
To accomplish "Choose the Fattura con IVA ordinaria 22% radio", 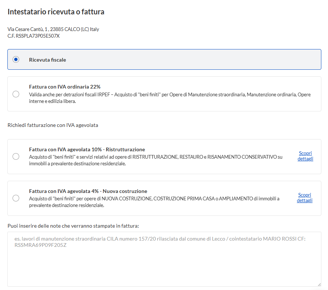I will (x=16, y=94).
